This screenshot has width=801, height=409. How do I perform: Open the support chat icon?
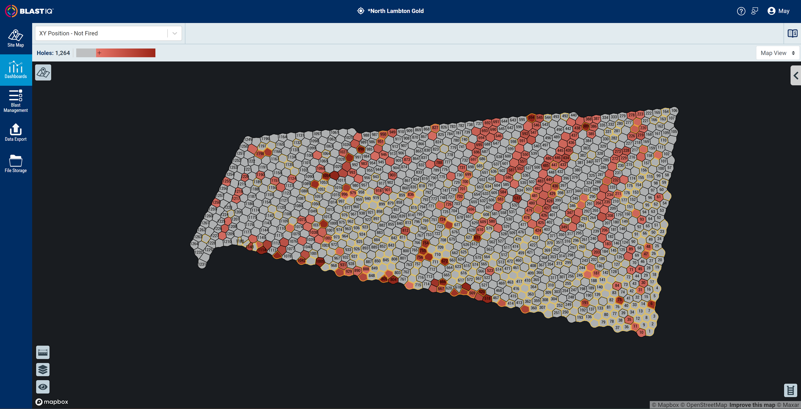[x=755, y=11]
